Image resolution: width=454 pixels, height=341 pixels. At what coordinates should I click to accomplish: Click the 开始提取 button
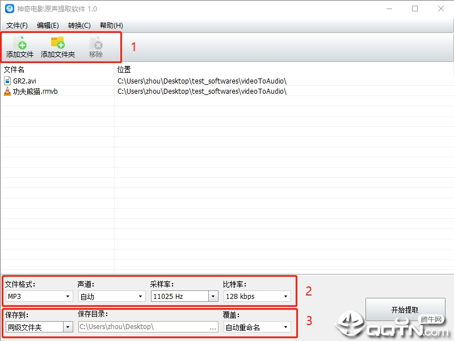[405, 310]
